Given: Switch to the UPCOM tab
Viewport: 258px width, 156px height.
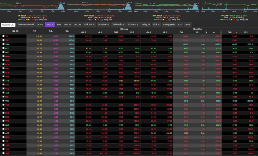Looking at the screenshot, I should 77,24.
